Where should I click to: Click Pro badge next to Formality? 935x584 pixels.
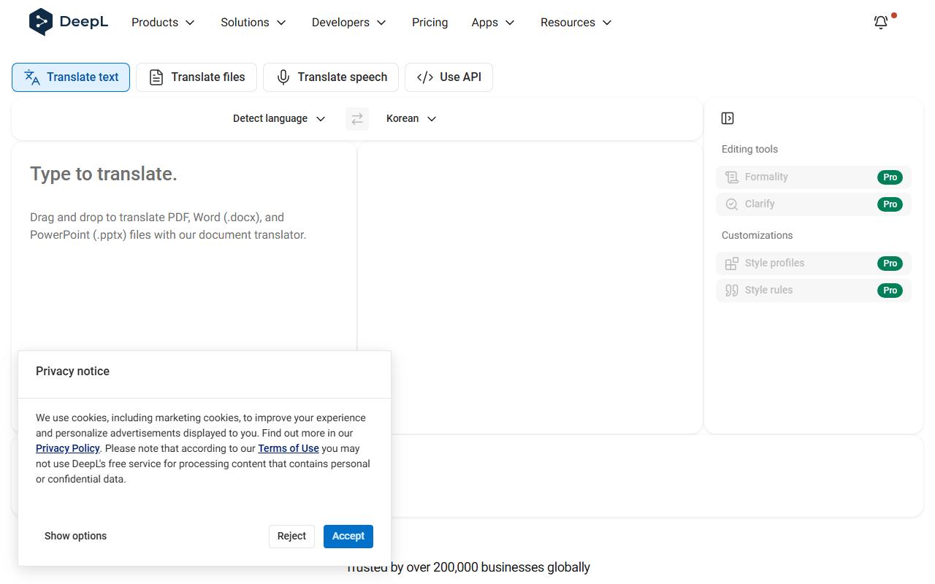click(x=890, y=177)
